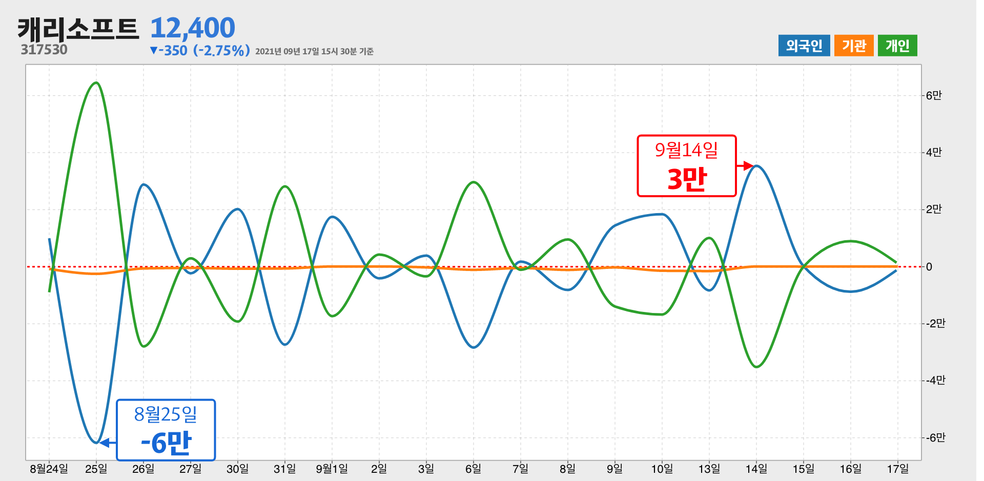This screenshot has height=481, width=984.
Task: Select the 26일 x-axis label
Action: coord(143,469)
